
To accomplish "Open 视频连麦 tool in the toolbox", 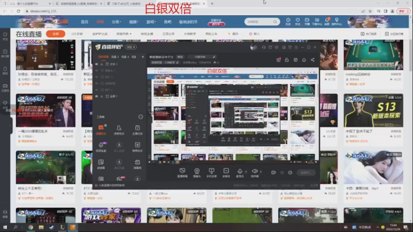I will (x=101, y=147).
